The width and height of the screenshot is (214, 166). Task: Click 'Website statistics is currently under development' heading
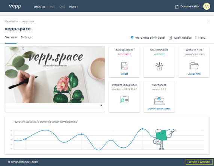[46, 122]
